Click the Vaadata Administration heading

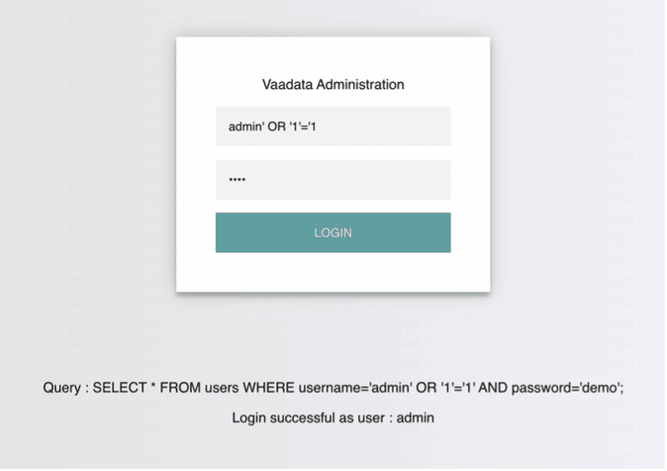pos(333,85)
